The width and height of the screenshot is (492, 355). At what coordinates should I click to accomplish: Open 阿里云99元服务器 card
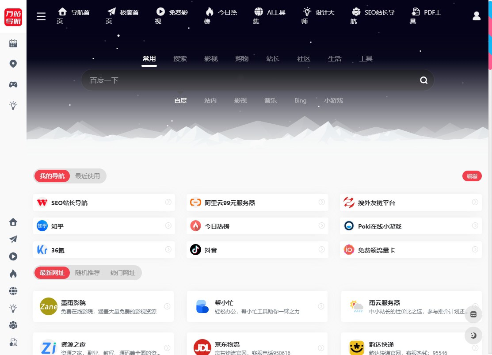(257, 202)
